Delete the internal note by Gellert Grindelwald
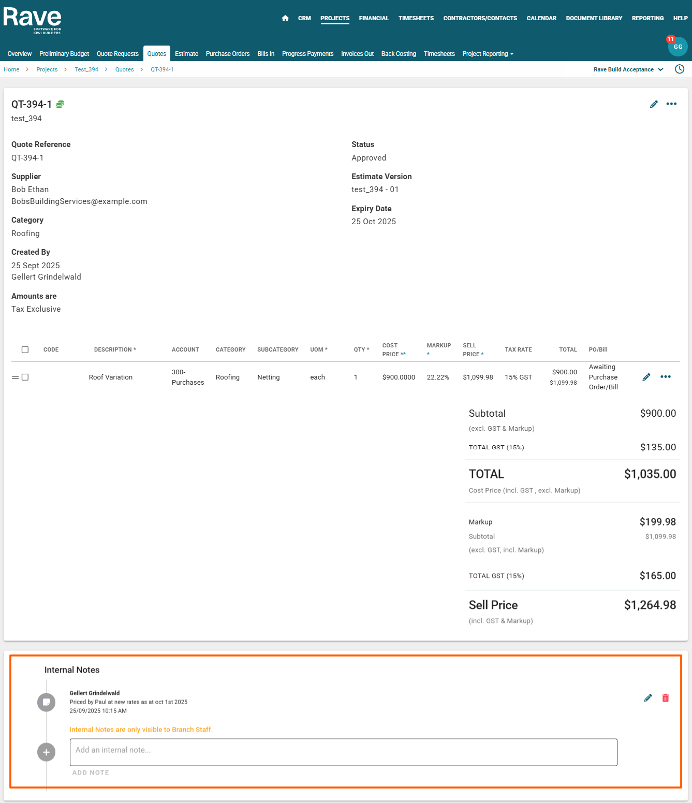The width and height of the screenshot is (692, 803). pos(666,698)
